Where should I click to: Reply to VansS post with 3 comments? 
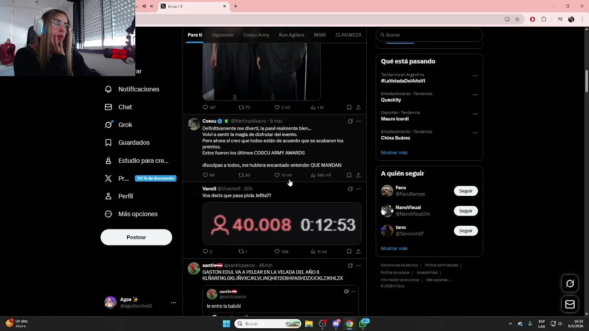tap(205, 251)
